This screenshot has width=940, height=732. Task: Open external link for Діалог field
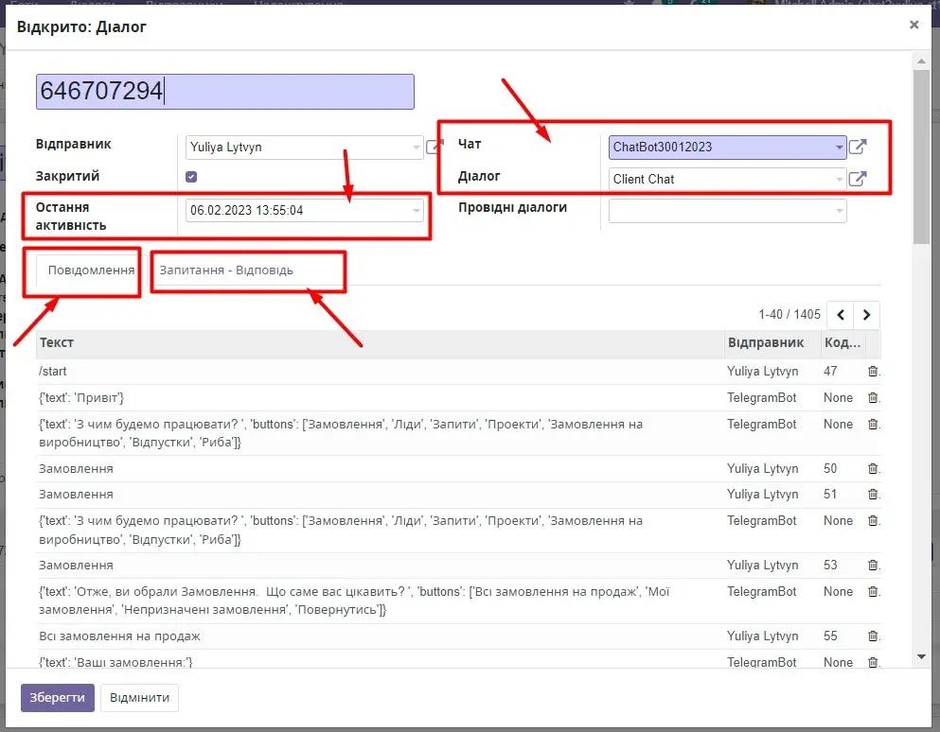857,179
